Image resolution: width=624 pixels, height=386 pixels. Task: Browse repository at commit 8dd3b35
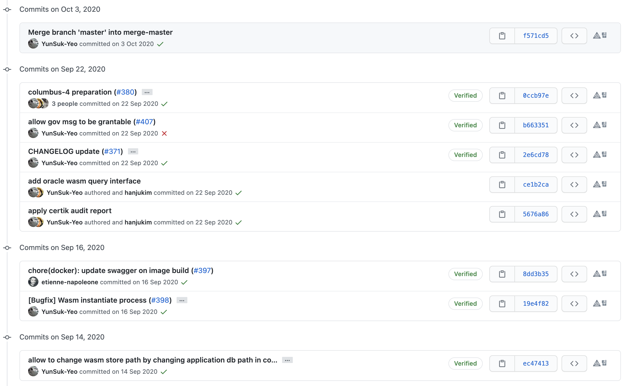(574, 274)
